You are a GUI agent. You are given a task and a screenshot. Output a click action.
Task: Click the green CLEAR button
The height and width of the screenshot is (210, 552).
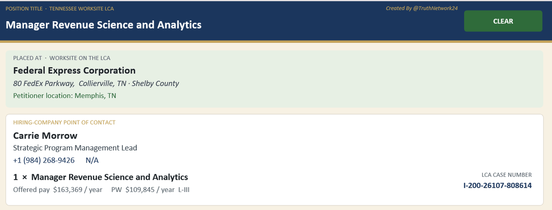tap(503, 21)
